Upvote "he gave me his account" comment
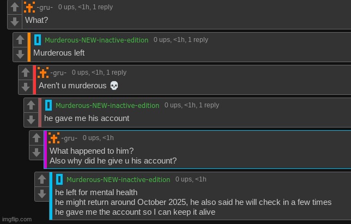This screenshot has width=351, height=224. [x=31, y=105]
